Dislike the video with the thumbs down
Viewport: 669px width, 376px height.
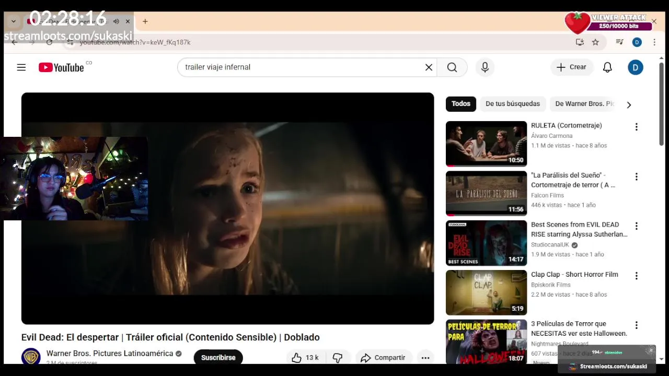(x=338, y=358)
